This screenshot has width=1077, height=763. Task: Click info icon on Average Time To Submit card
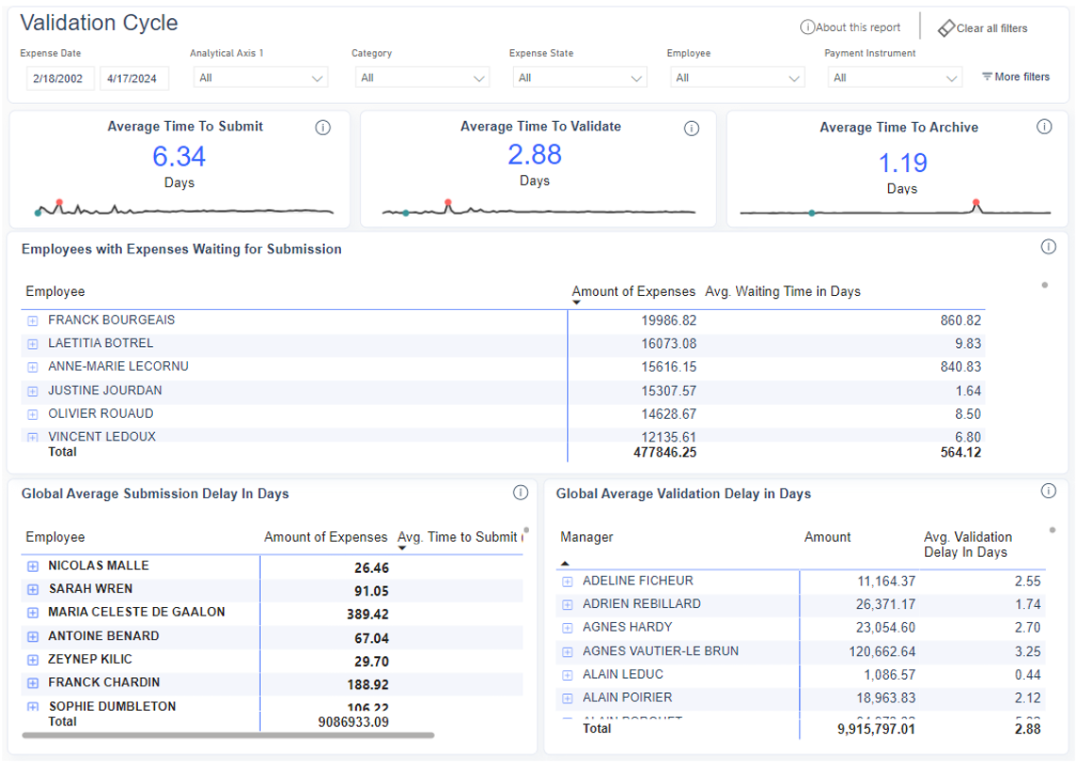[323, 128]
